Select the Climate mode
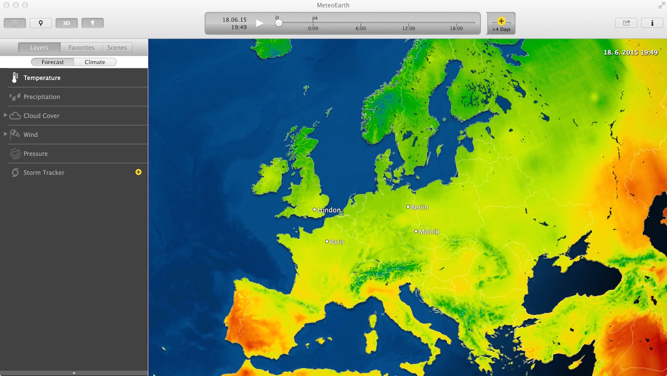667x376 pixels. point(95,62)
